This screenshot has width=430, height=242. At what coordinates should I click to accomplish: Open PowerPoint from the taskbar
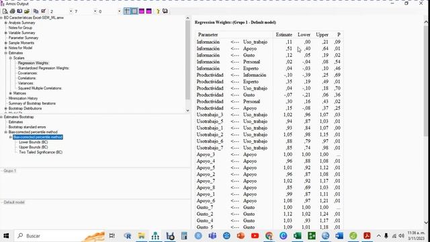pyautogui.click(x=241, y=236)
